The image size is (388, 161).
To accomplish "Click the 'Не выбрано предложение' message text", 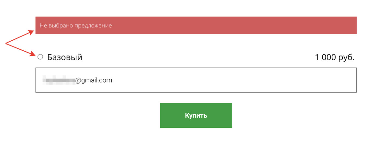I will pos(76,25).
